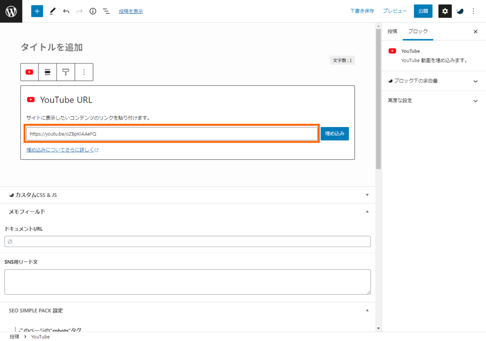Click the YouTube block type icon in toolbar

click(29, 72)
